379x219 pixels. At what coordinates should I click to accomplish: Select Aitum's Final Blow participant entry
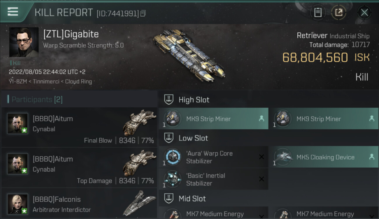(79, 127)
